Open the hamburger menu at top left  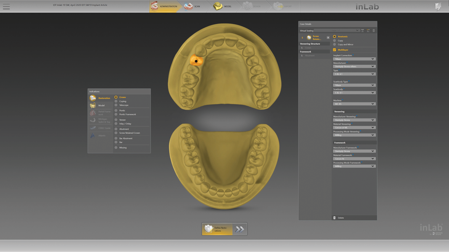pyautogui.click(x=6, y=6)
